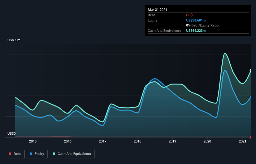
Task: Click the 2018 x-axis label
Action: click(138, 141)
